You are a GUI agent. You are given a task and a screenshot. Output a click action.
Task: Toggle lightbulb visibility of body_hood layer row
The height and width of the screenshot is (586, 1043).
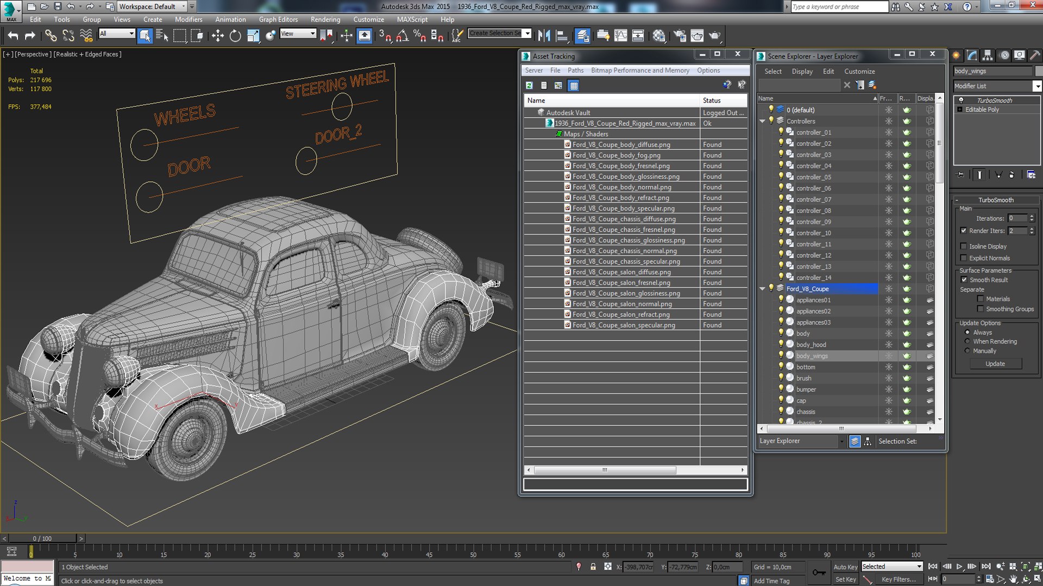(781, 344)
